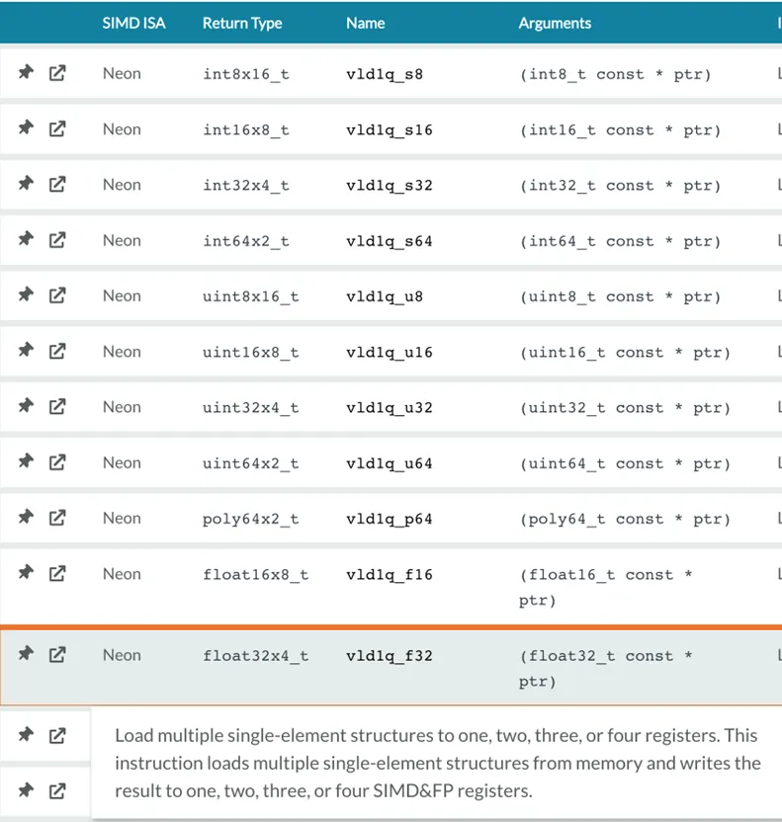Pin the vld1q_s32 intrinsic row
This screenshot has height=822, width=782.
[26, 185]
